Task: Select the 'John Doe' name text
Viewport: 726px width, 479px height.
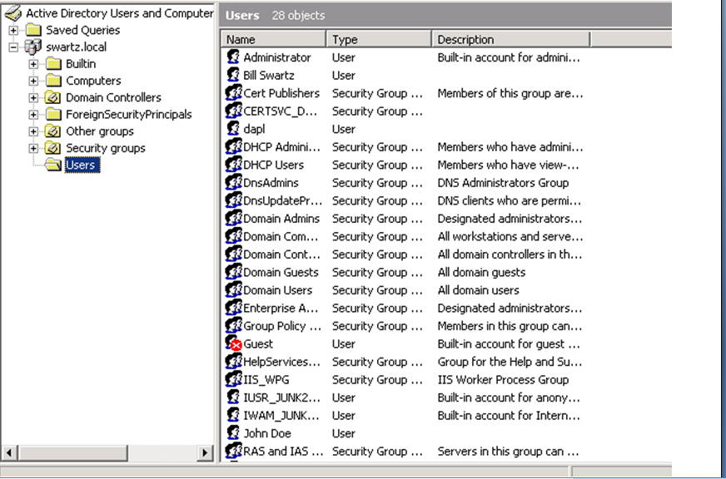Action: pyautogui.click(x=267, y=434)
